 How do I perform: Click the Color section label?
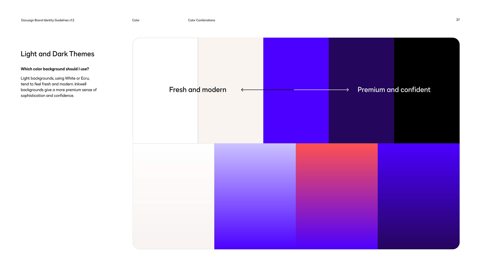[136, 20]
